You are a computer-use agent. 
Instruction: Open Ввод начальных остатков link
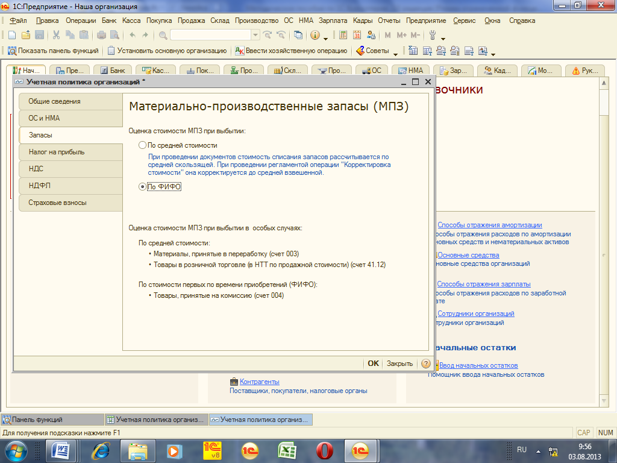coord(478,365)
